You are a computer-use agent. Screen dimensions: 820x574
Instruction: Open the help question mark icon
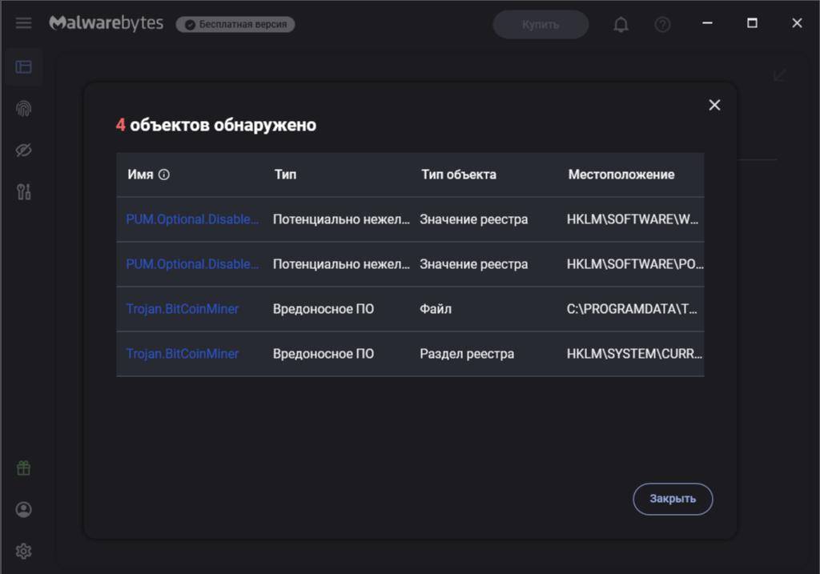point(662,25)
